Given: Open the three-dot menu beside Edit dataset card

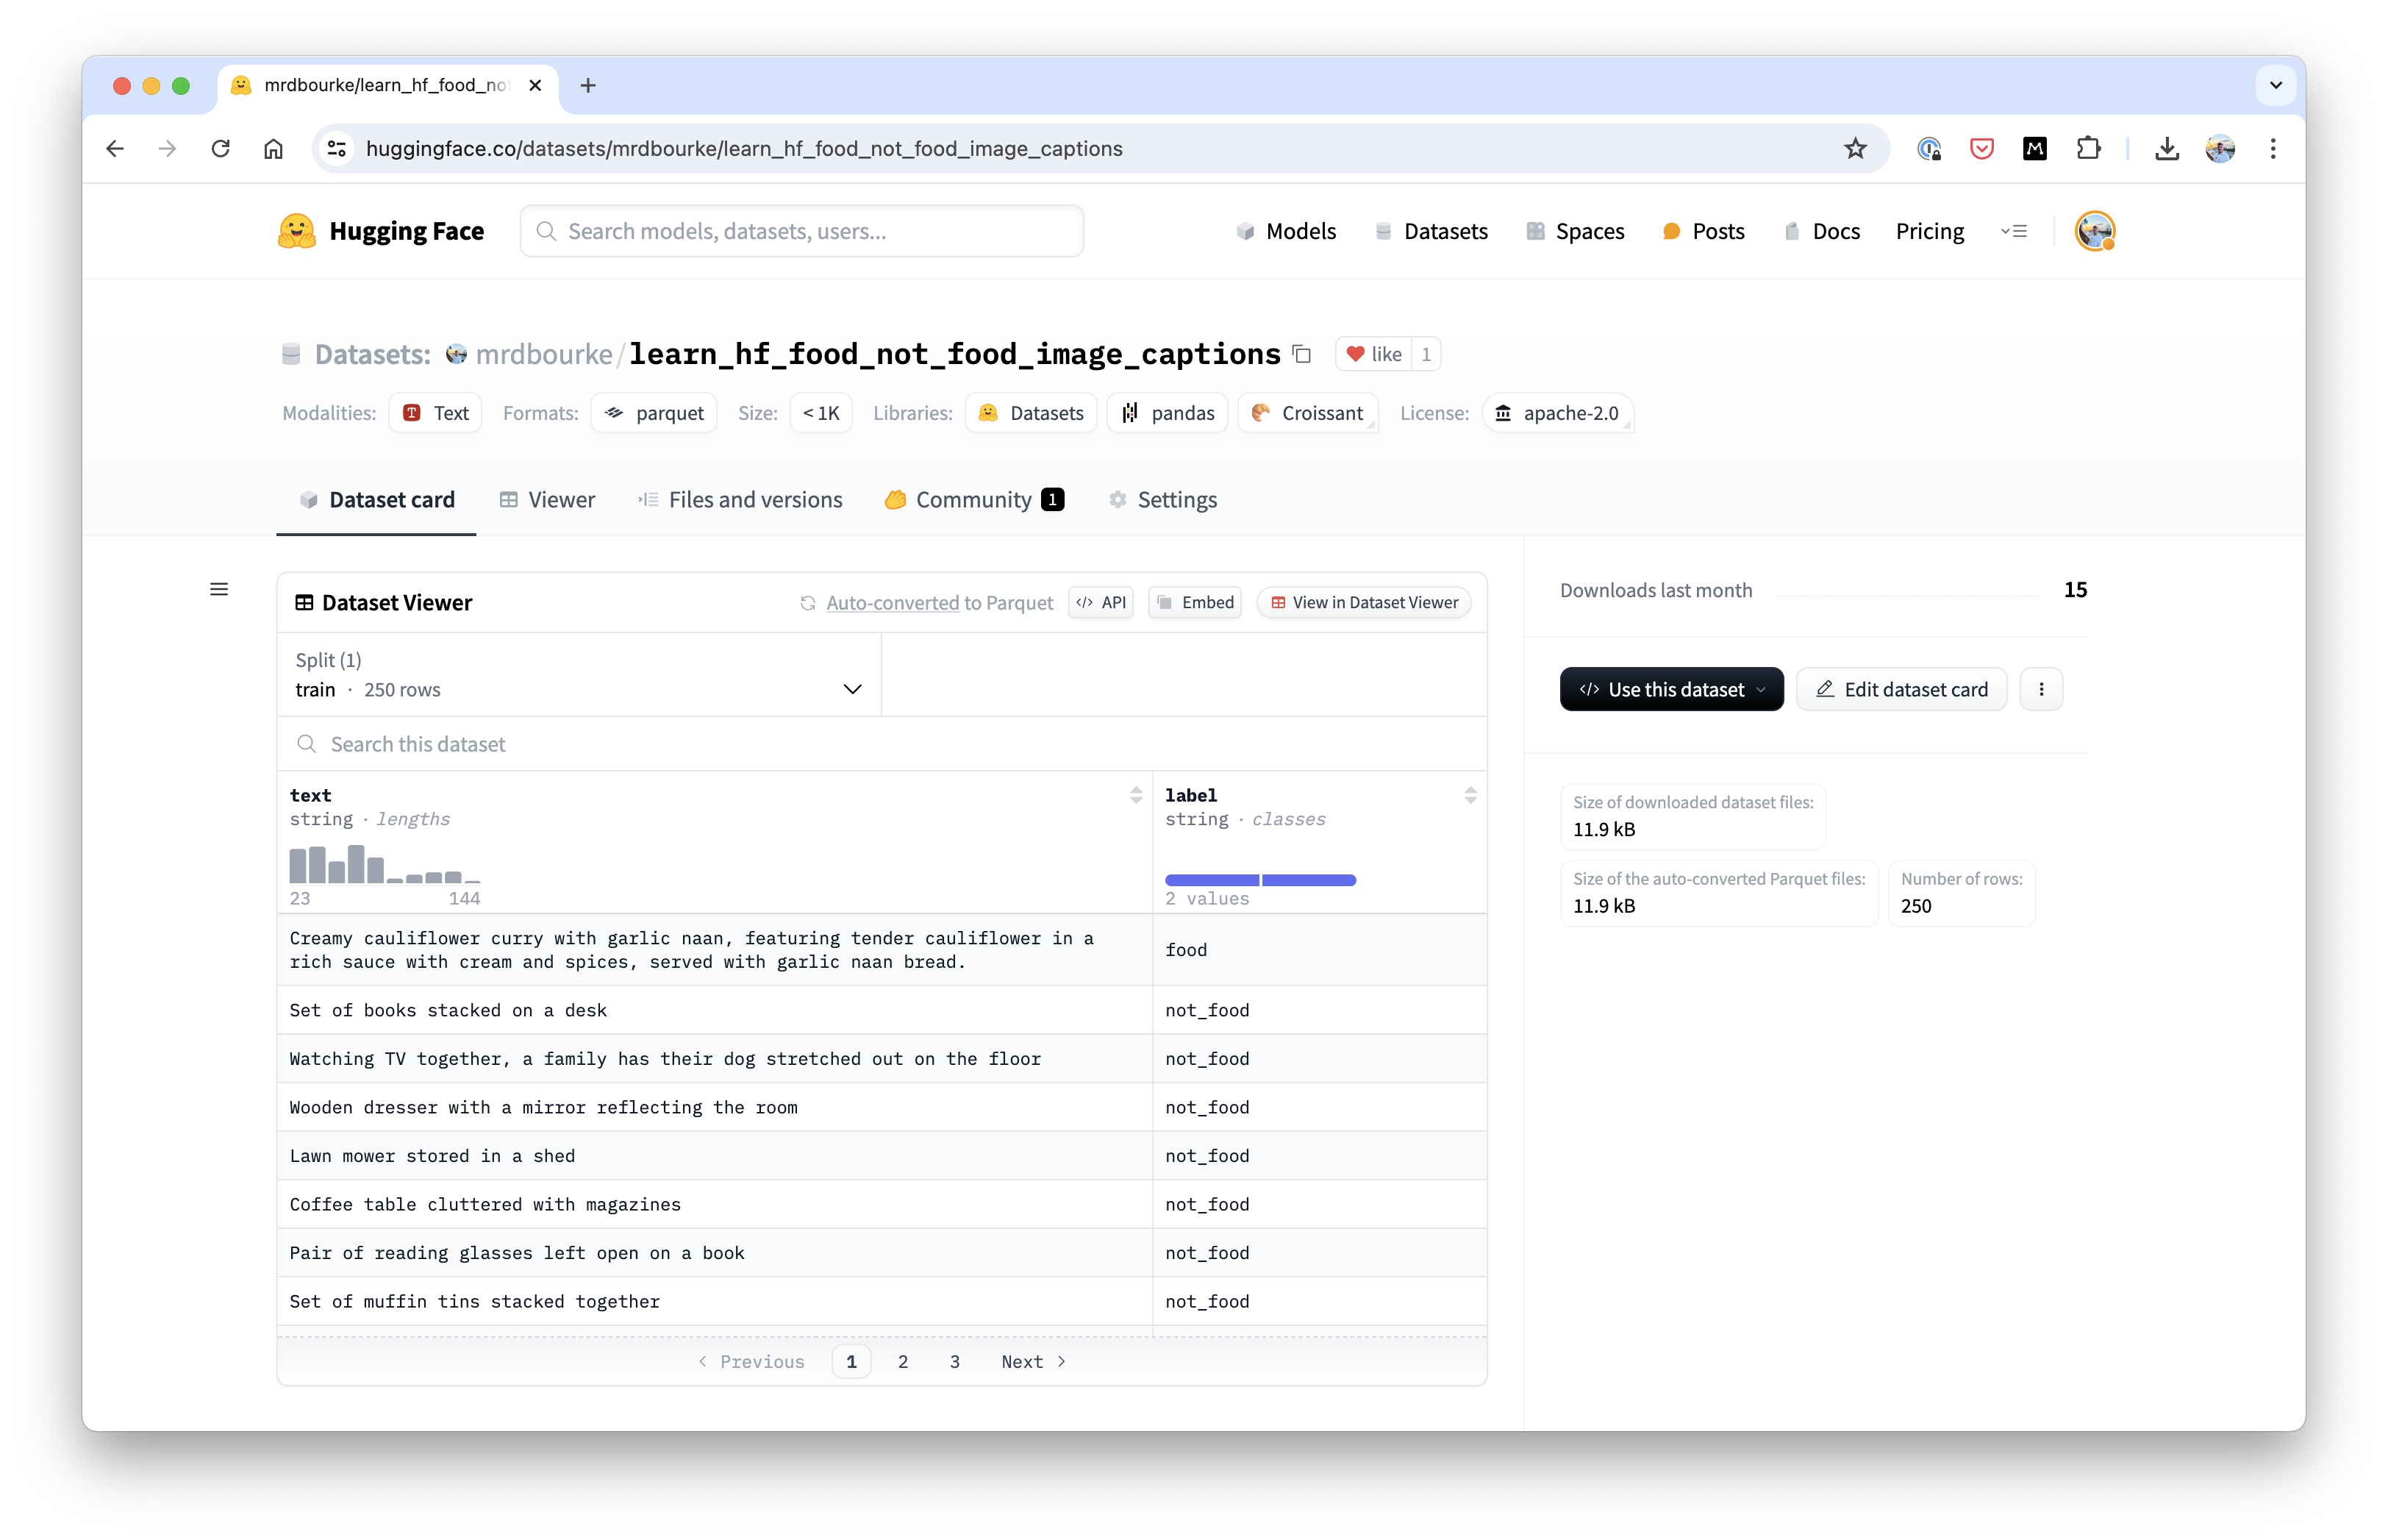Looking at the screenshot, I should click(2041, 689).
